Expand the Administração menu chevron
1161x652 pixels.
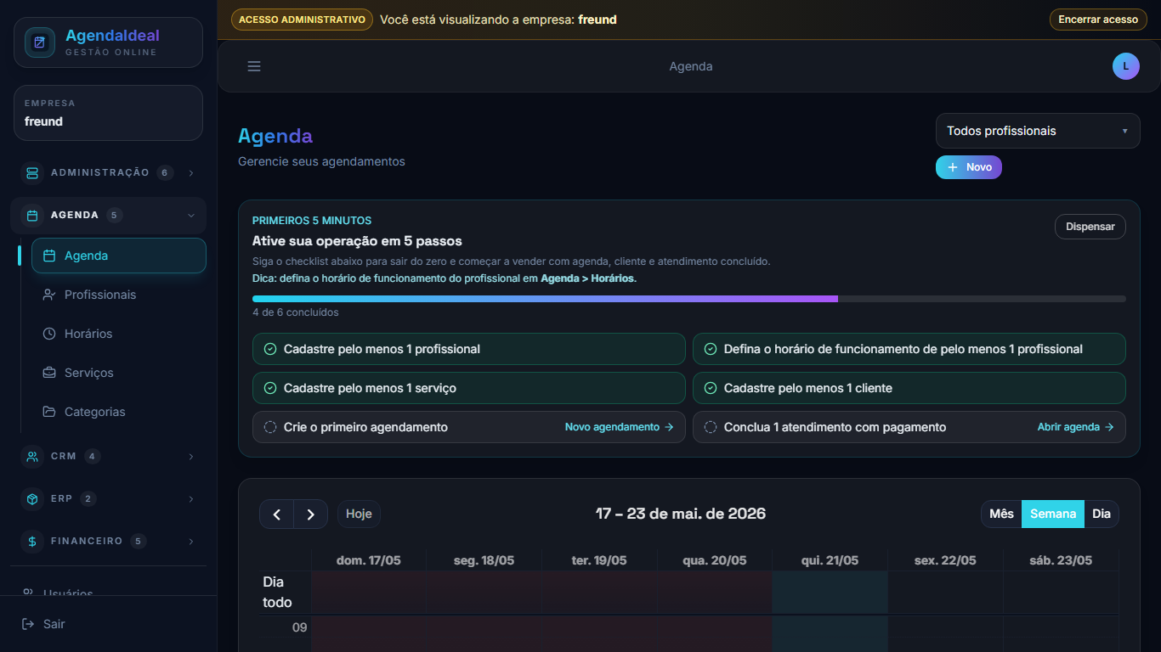click(191, 173)
